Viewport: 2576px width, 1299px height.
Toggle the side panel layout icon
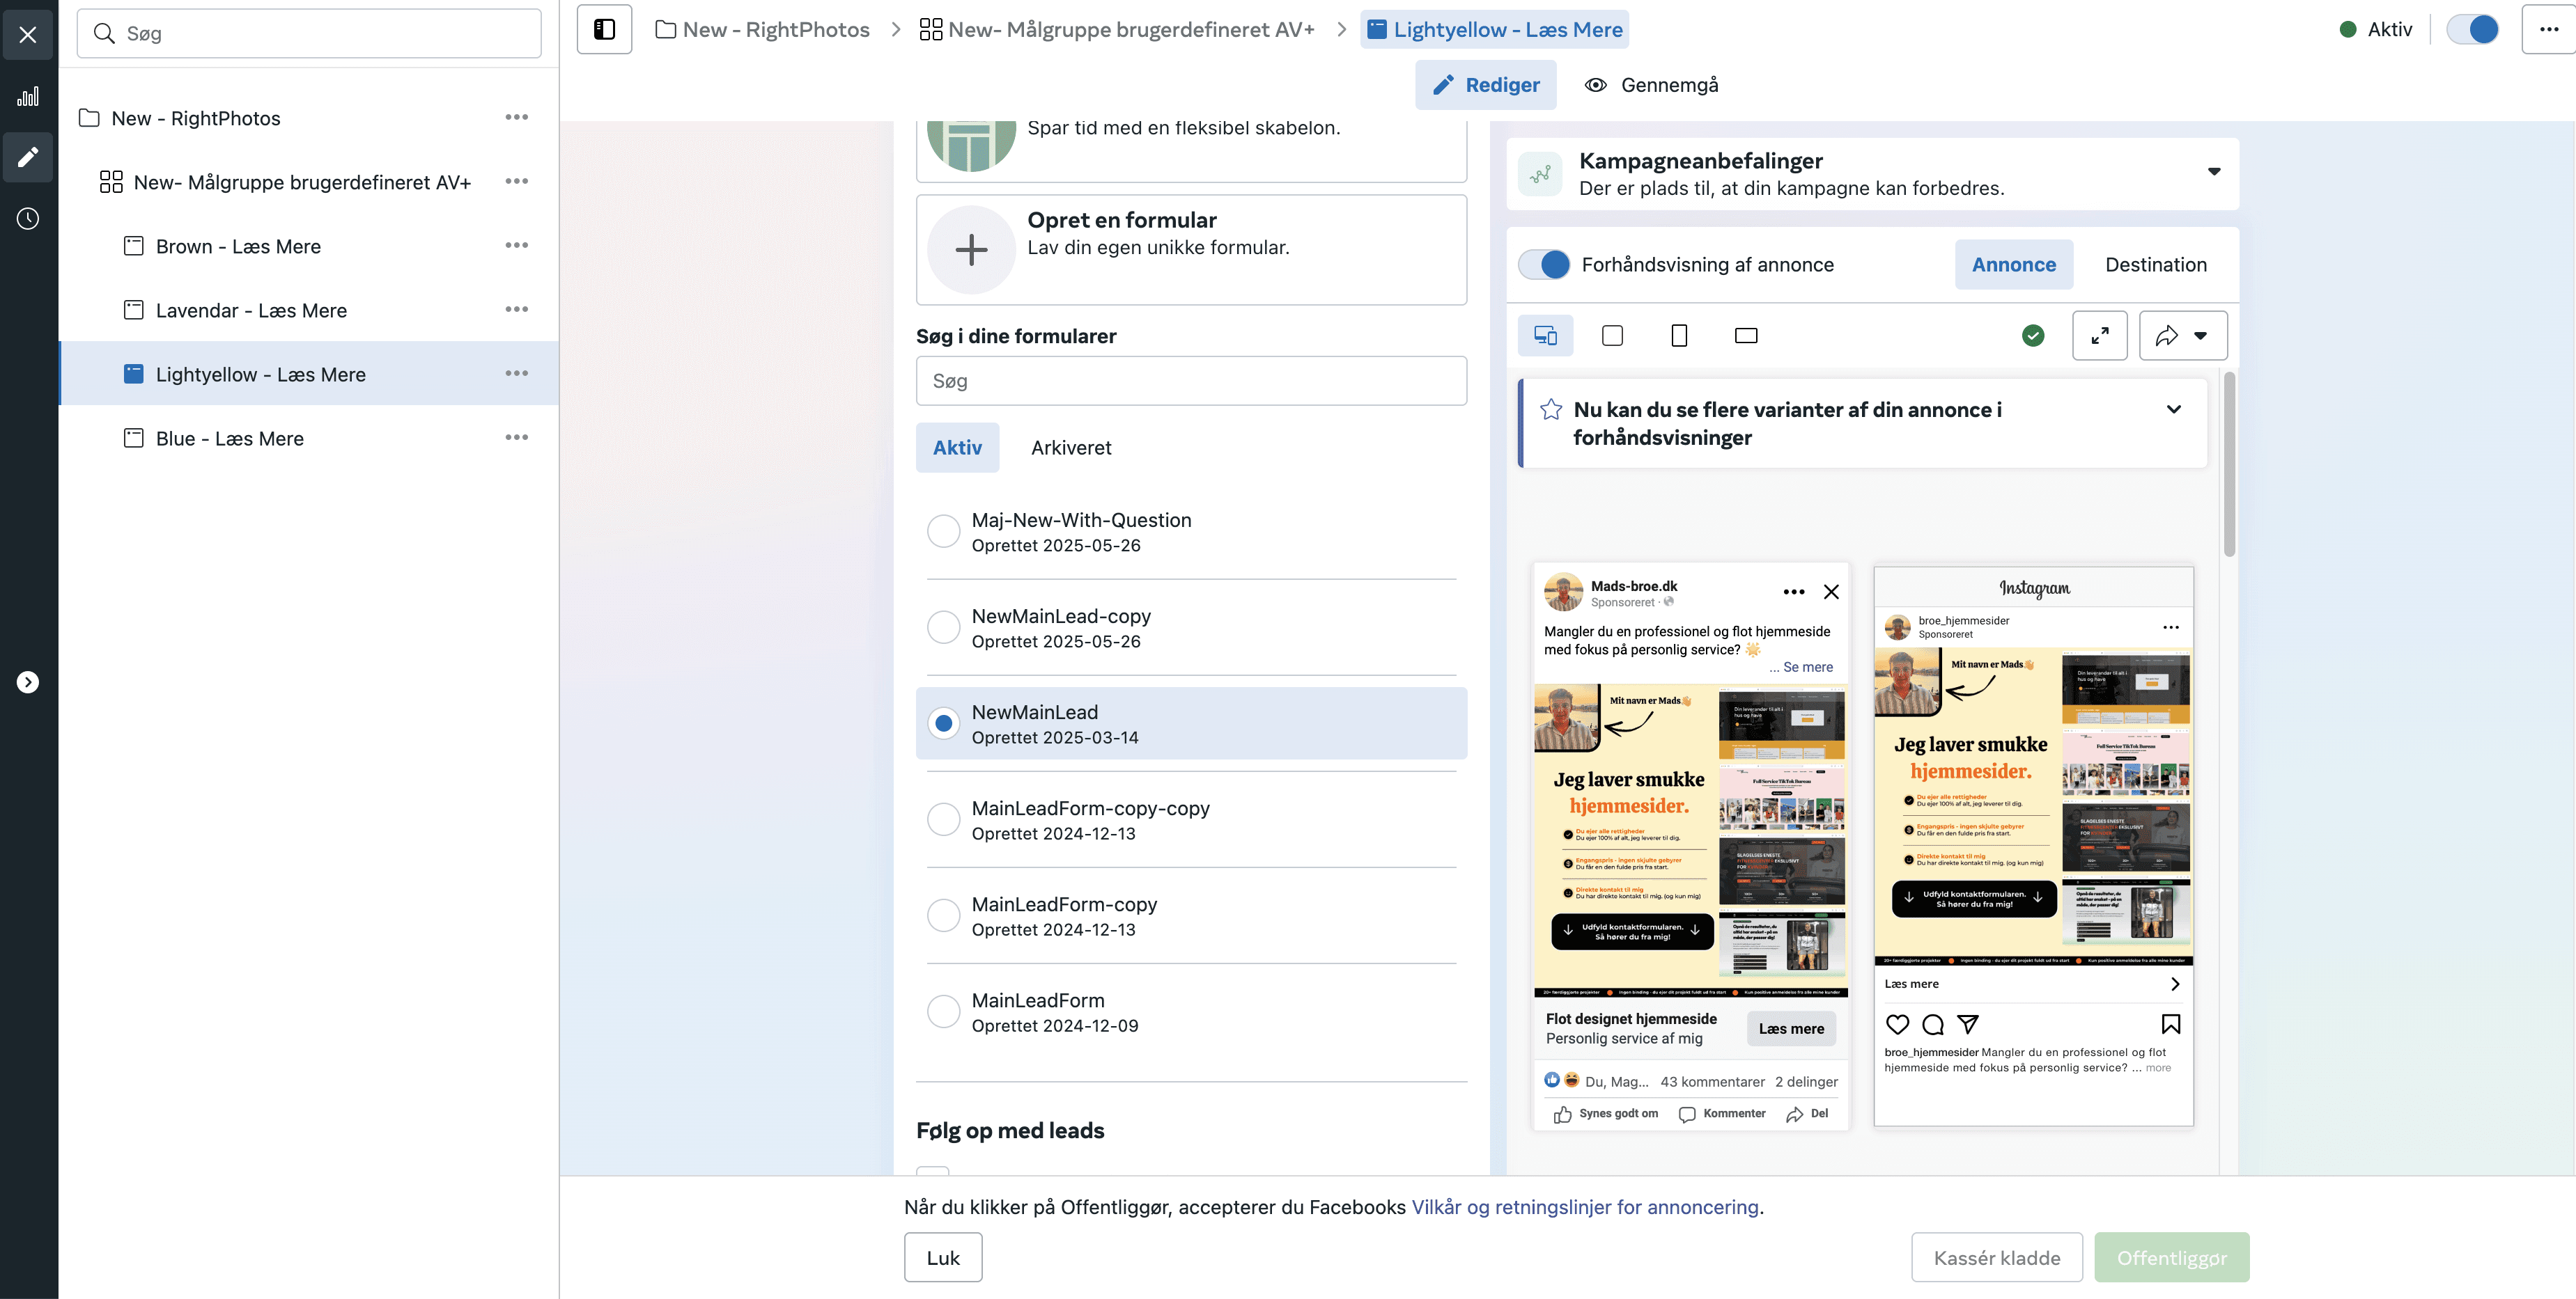pos(604,29)
